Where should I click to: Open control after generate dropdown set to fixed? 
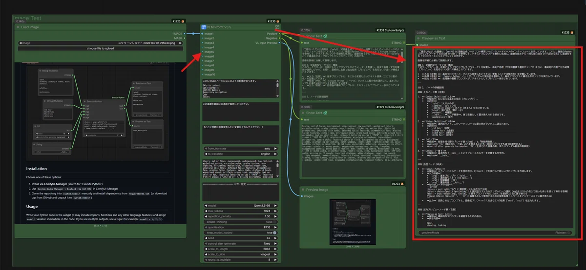241,243
